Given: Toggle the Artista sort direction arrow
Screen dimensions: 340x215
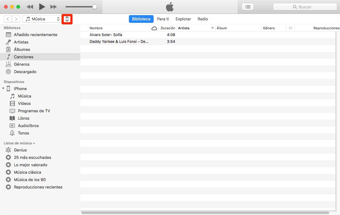Looking at the screenshot, I should click(x=212, y=28).
